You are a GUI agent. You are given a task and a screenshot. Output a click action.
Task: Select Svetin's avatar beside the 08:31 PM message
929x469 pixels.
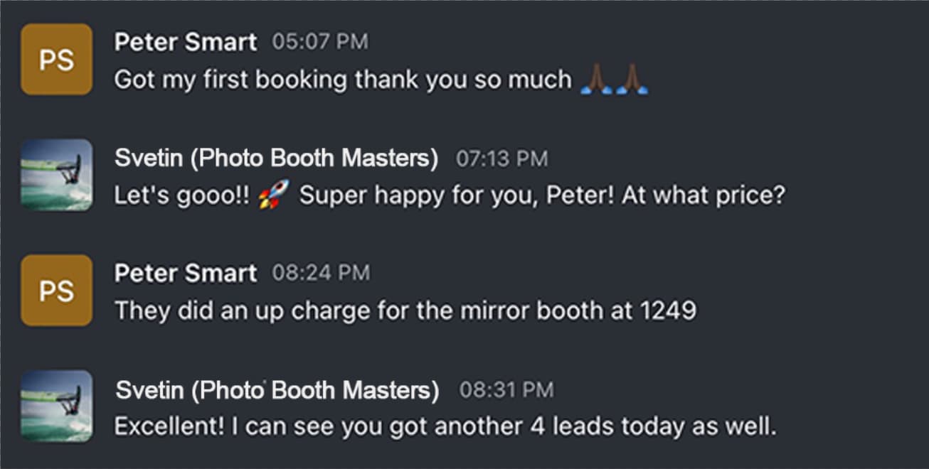tap(56, 406)
